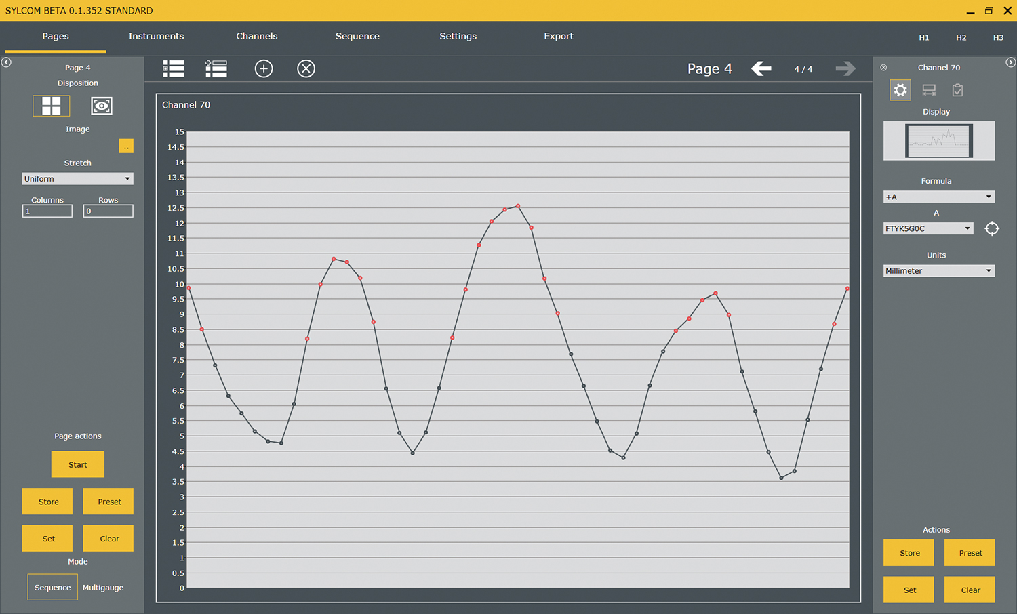Screen dimensions: 1017x614
Task: Collapse the right panel with chevron
Action: (x=1011, y=62)
